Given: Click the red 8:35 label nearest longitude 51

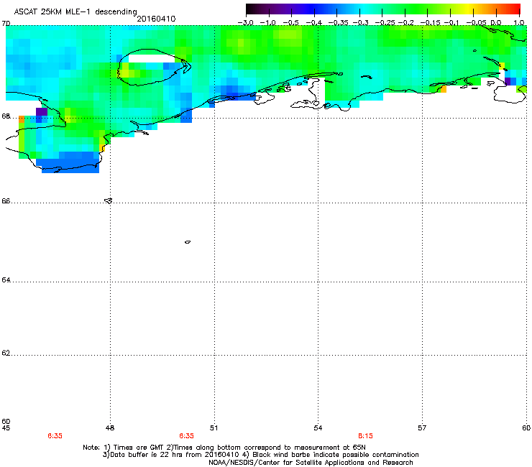Looking at the screenshot, I should click(x=187, y=436).
